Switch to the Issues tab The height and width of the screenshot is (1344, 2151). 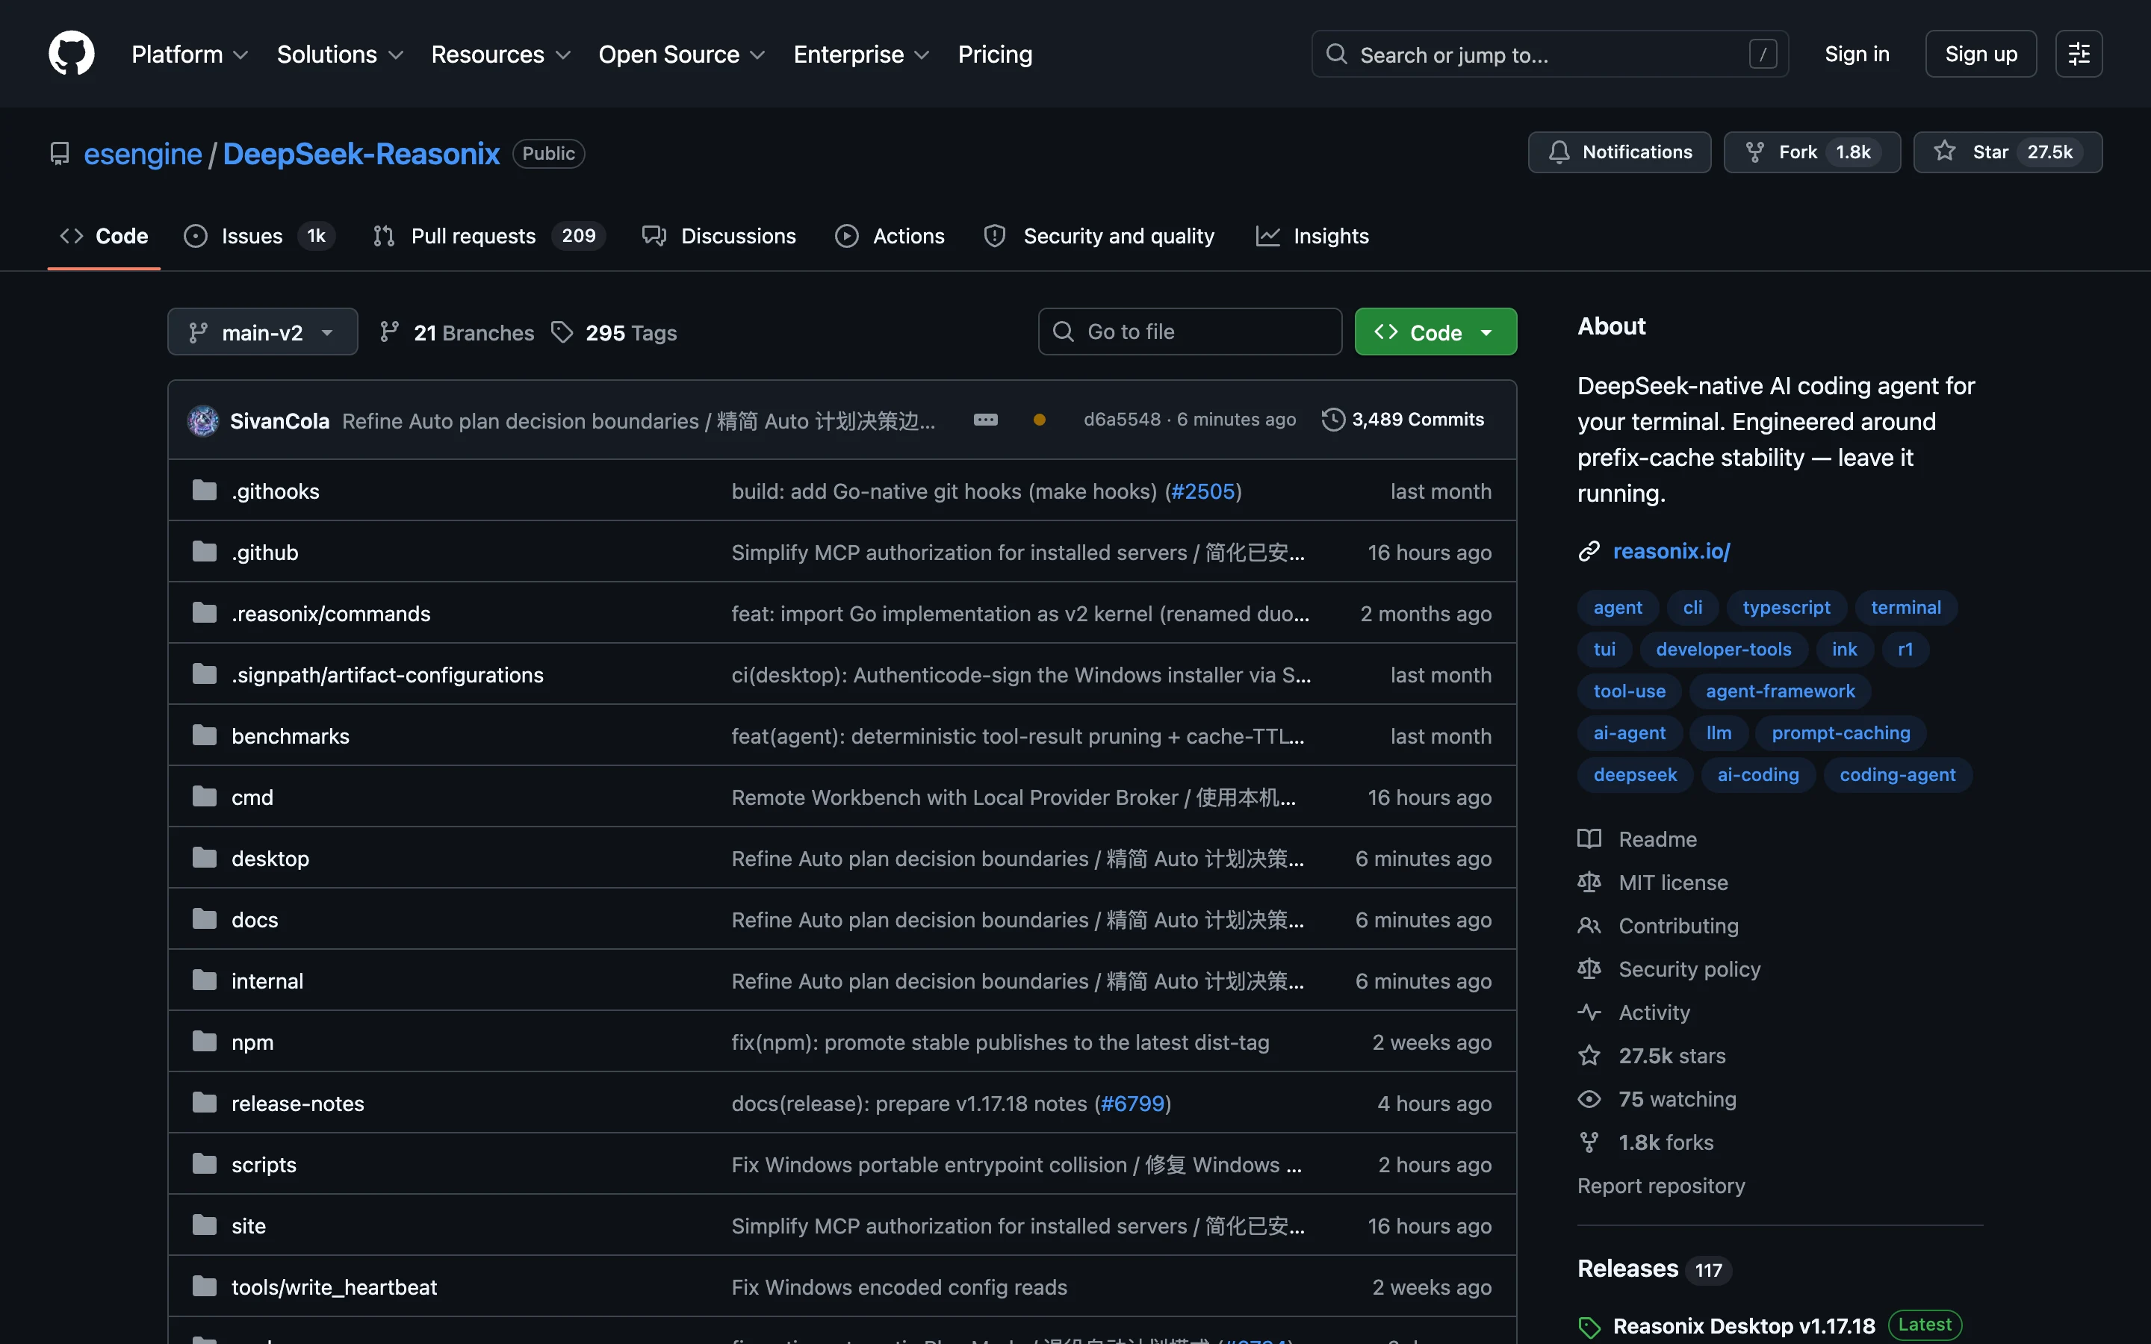258,235
